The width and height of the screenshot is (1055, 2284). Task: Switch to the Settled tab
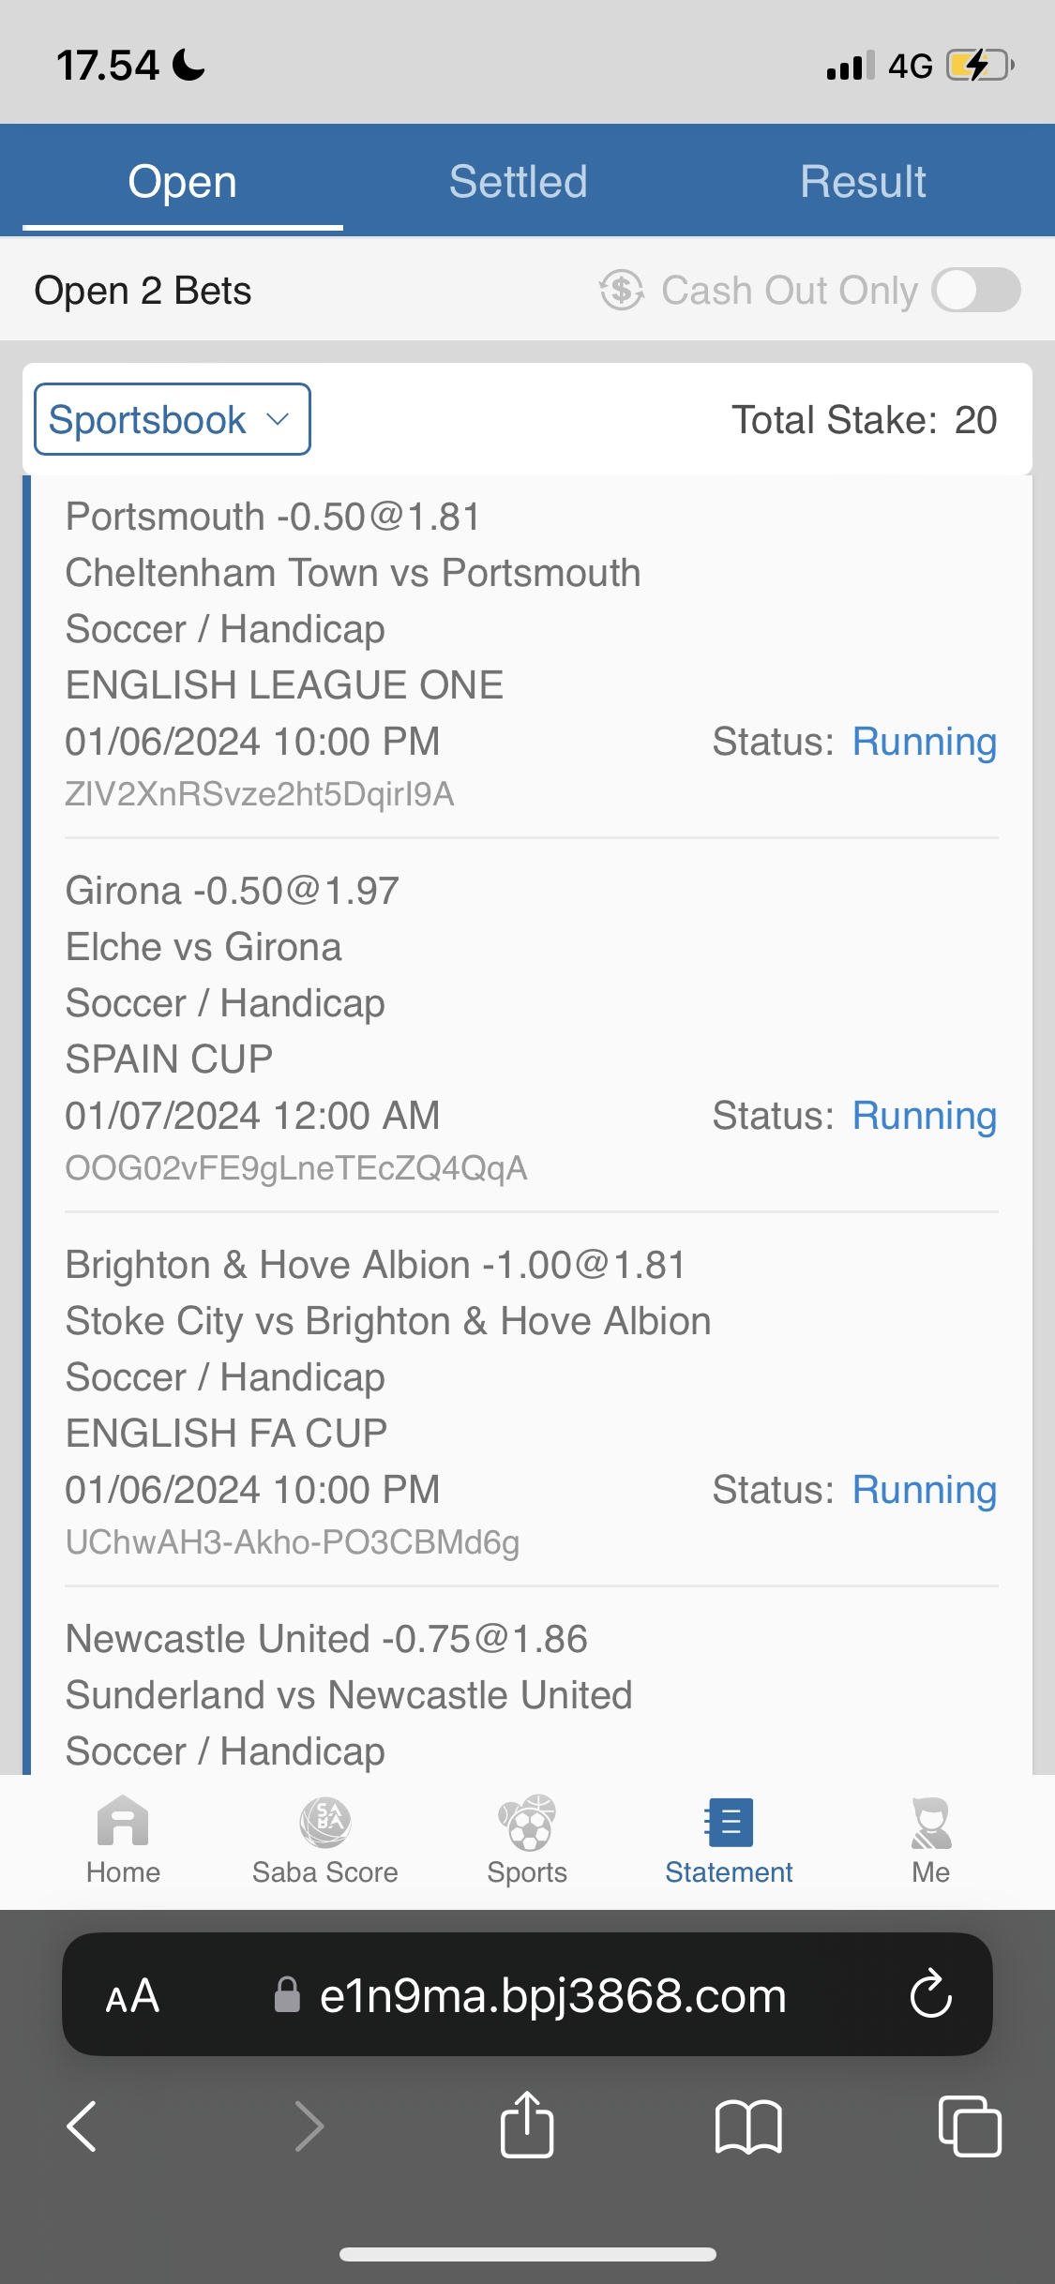[518, 181]
